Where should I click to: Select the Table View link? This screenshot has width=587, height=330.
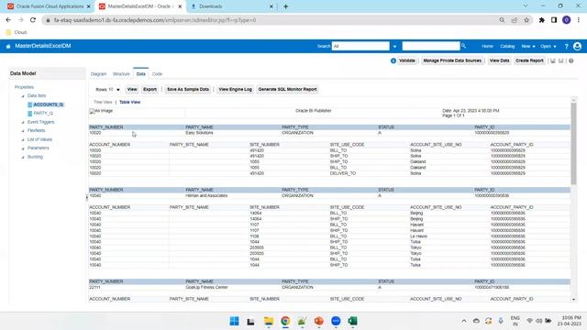(x=130, y=102)
